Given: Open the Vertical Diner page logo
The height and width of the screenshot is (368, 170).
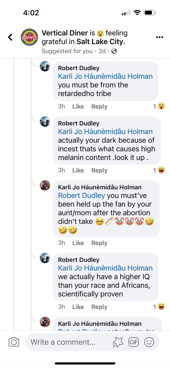Looking at the screenshot, I should 30,37.
